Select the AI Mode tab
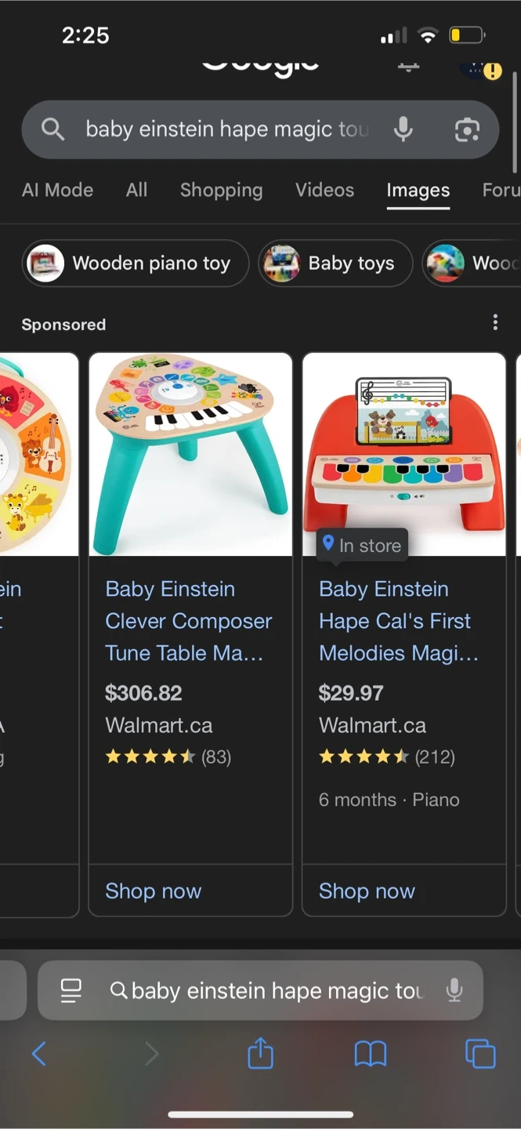Image resolution: width=521 pixels, height=1129 pixels. (57, 190)
